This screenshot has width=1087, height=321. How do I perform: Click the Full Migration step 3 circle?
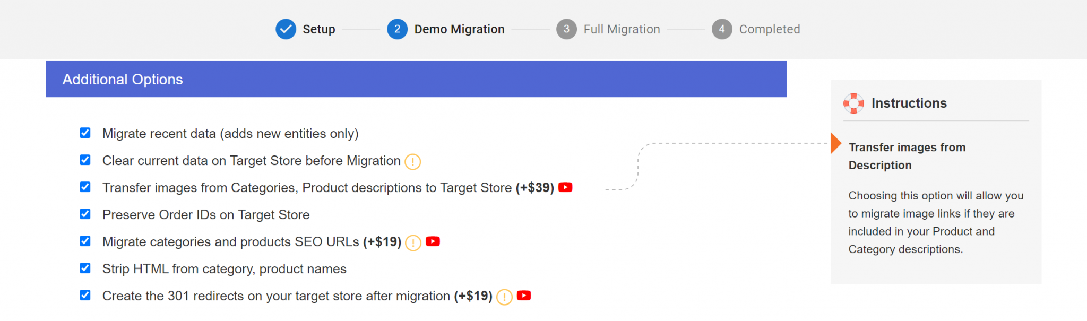(x=566, y=29)
